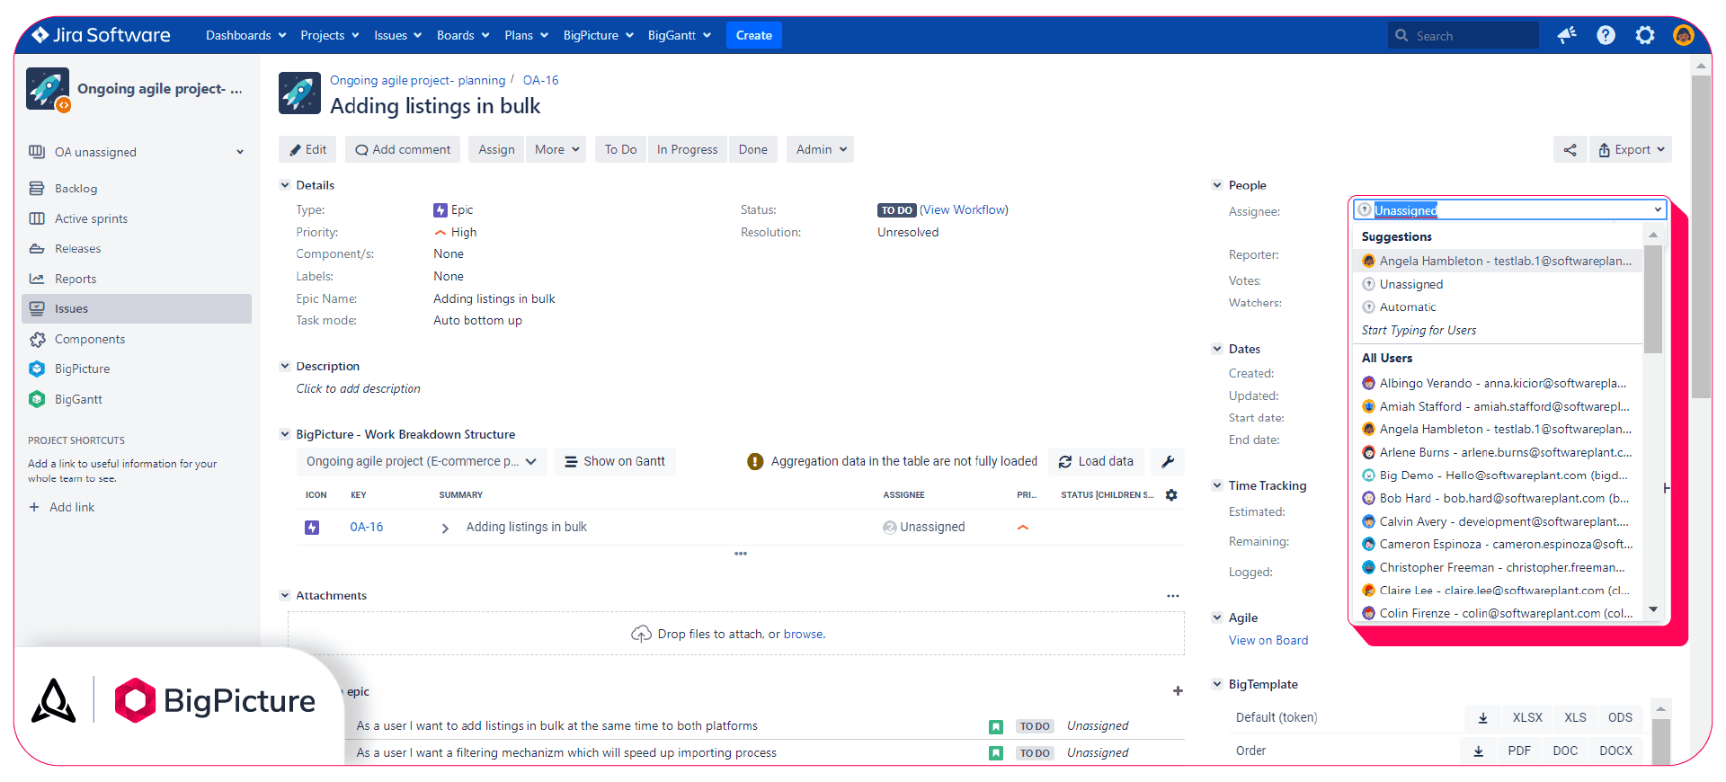Click Show on Gantt
The height and width of the screenshot is (782, 1726).
[x=615, y=462]
